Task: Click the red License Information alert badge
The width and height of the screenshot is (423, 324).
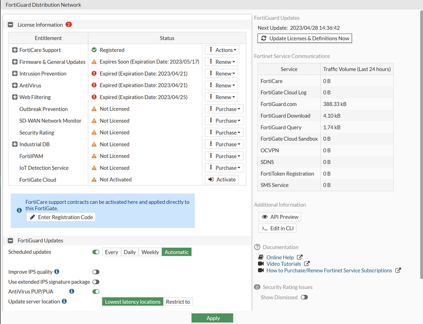Action: pos(69,25)
